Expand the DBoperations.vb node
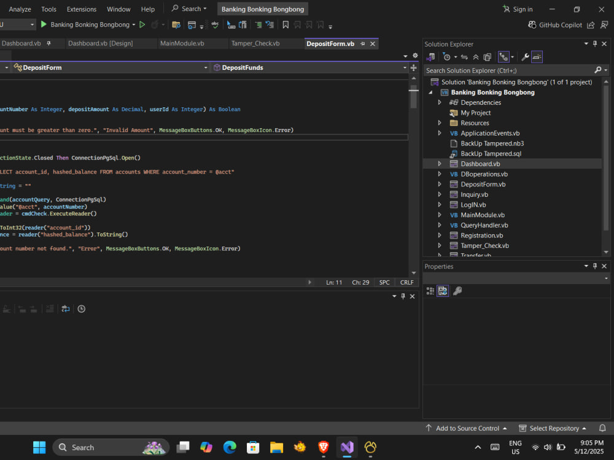 click(x=440, y=174)
